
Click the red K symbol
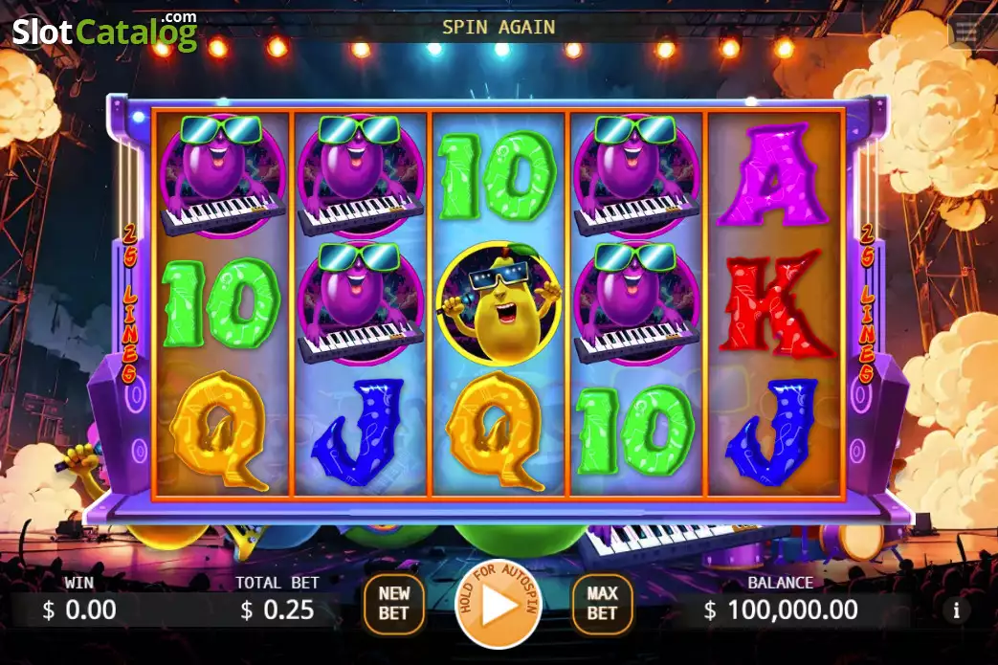click(775, 303)
